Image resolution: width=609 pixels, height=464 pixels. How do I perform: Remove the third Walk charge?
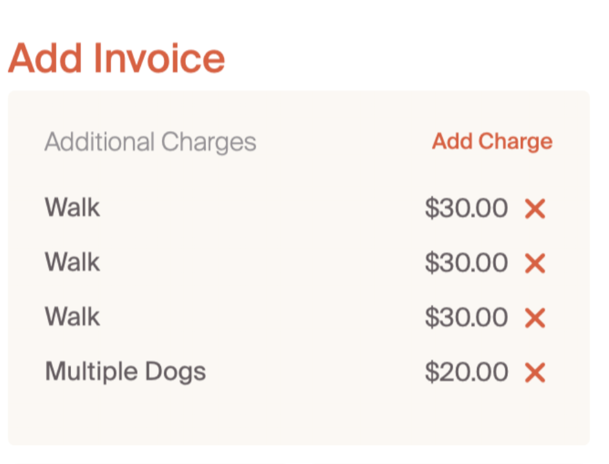(x=535, y=318)
